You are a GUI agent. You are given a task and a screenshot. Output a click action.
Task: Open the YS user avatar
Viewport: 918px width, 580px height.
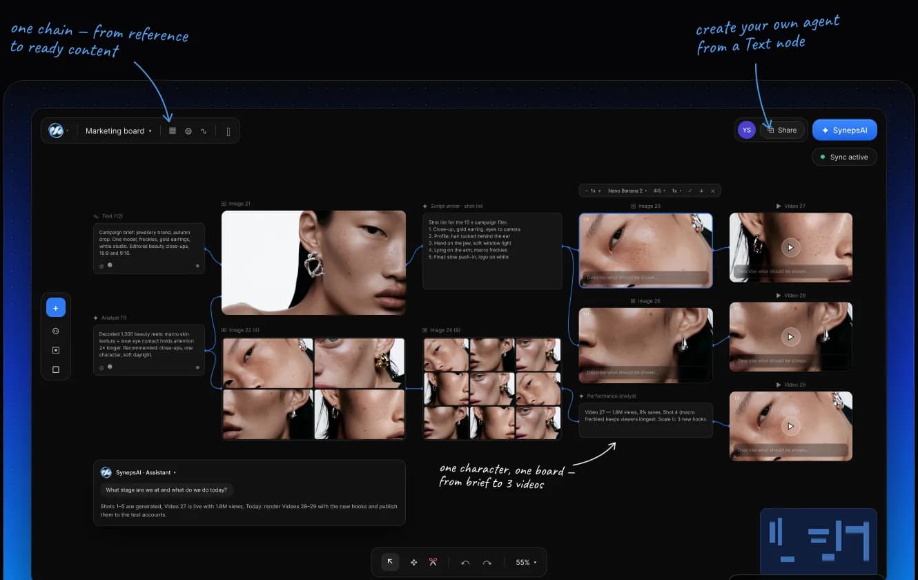click(746, 130)
